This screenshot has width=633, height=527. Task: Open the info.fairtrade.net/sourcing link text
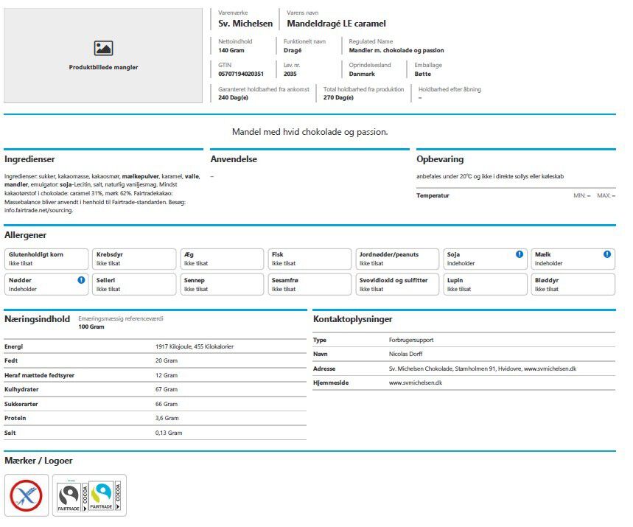coord(39,210)
